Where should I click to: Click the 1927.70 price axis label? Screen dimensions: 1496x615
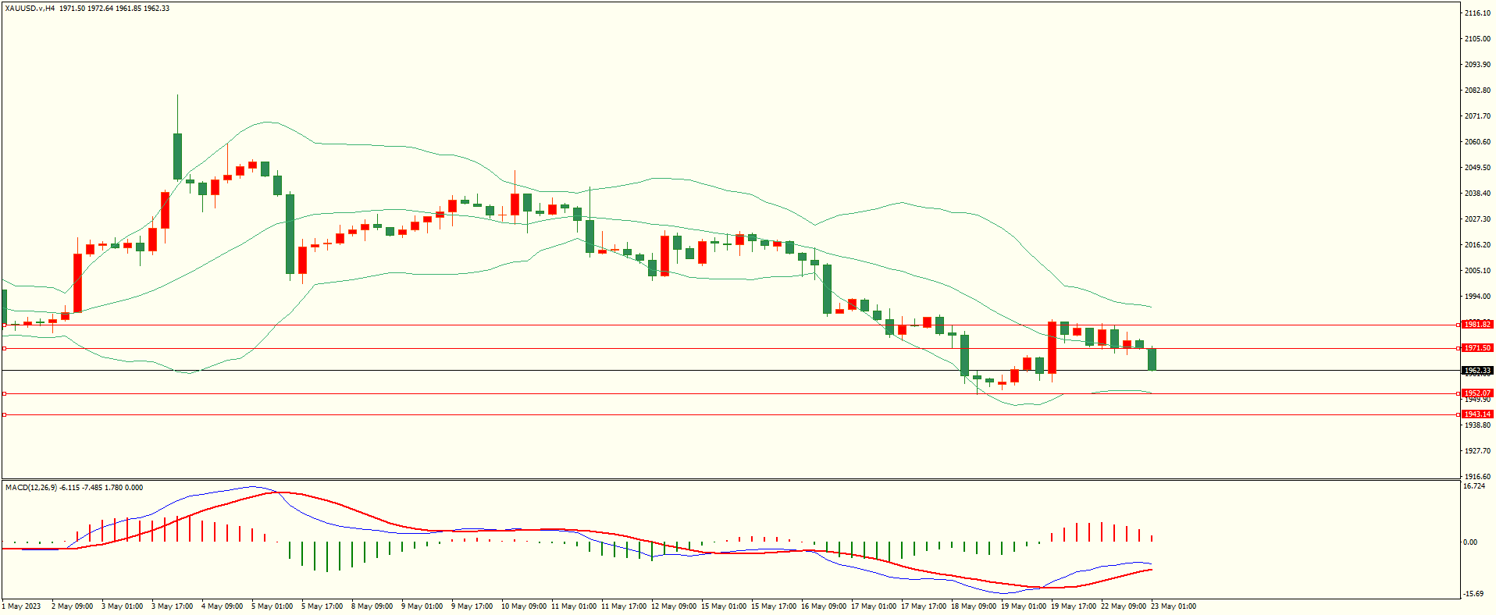(x=1478, y=451)
